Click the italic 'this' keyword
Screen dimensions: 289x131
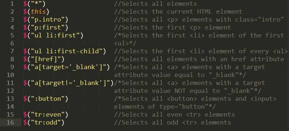[38, 12]
